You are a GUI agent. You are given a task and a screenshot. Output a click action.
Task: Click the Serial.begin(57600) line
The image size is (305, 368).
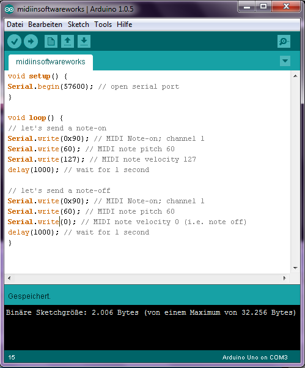click(94, 86)
